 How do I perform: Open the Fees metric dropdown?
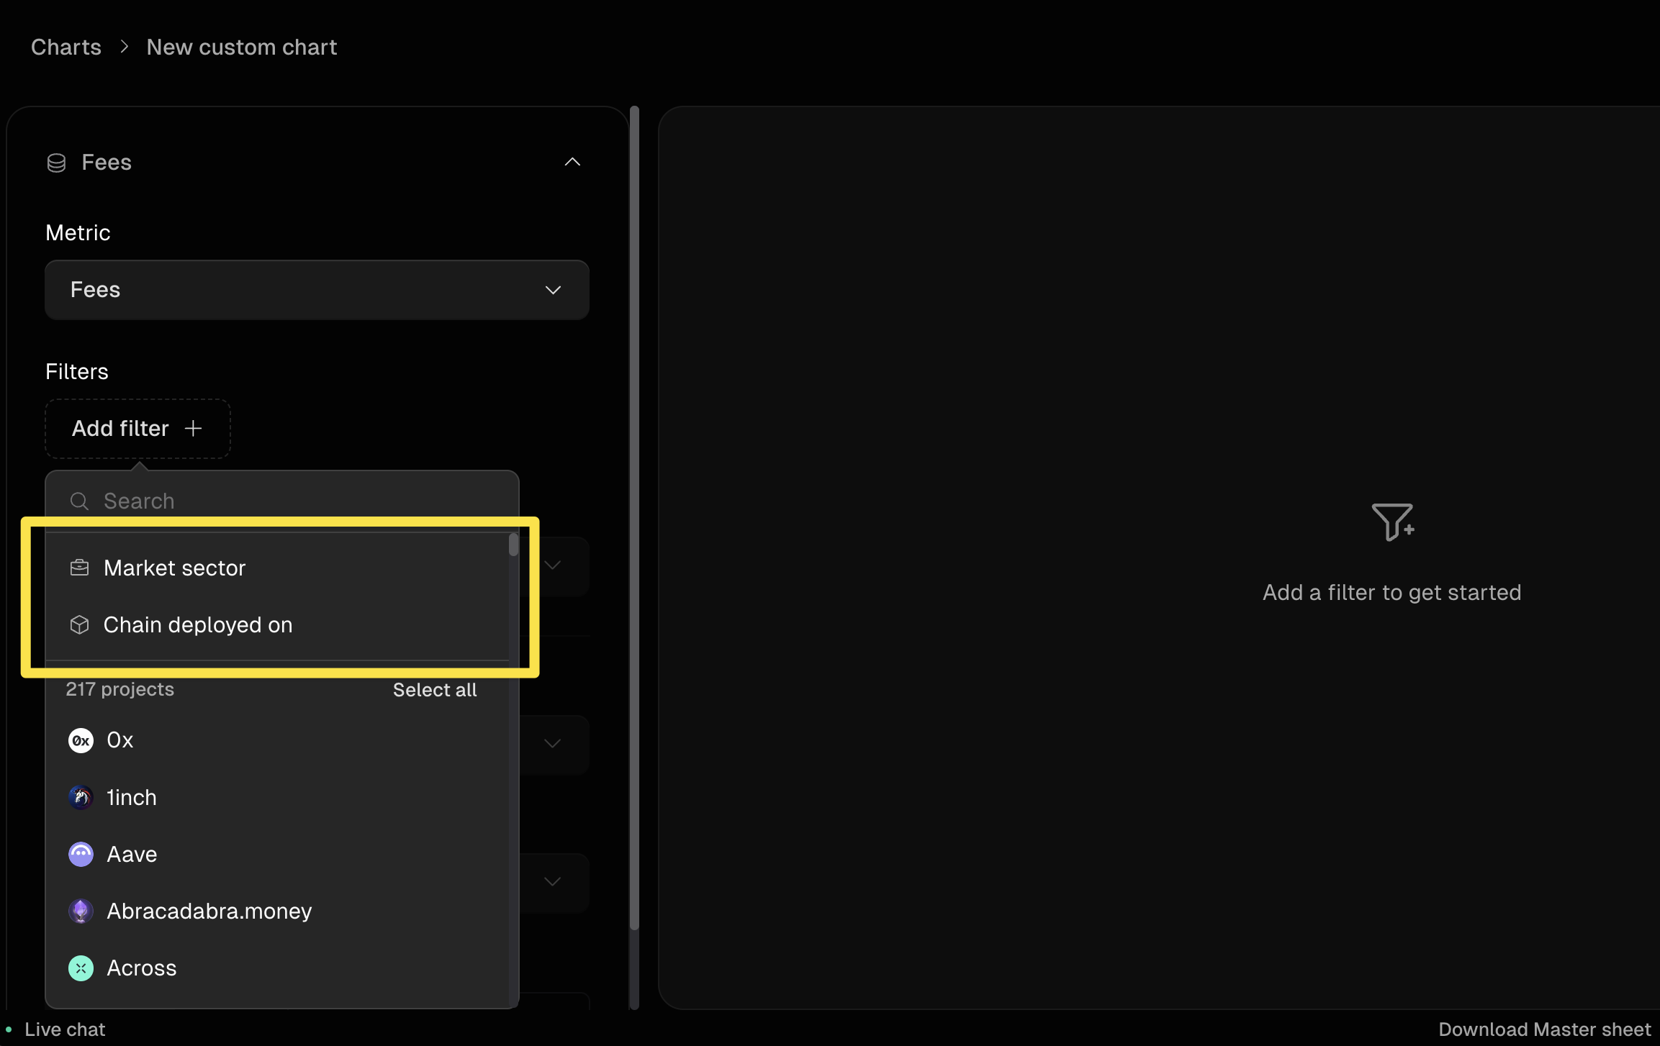point(317,290)
